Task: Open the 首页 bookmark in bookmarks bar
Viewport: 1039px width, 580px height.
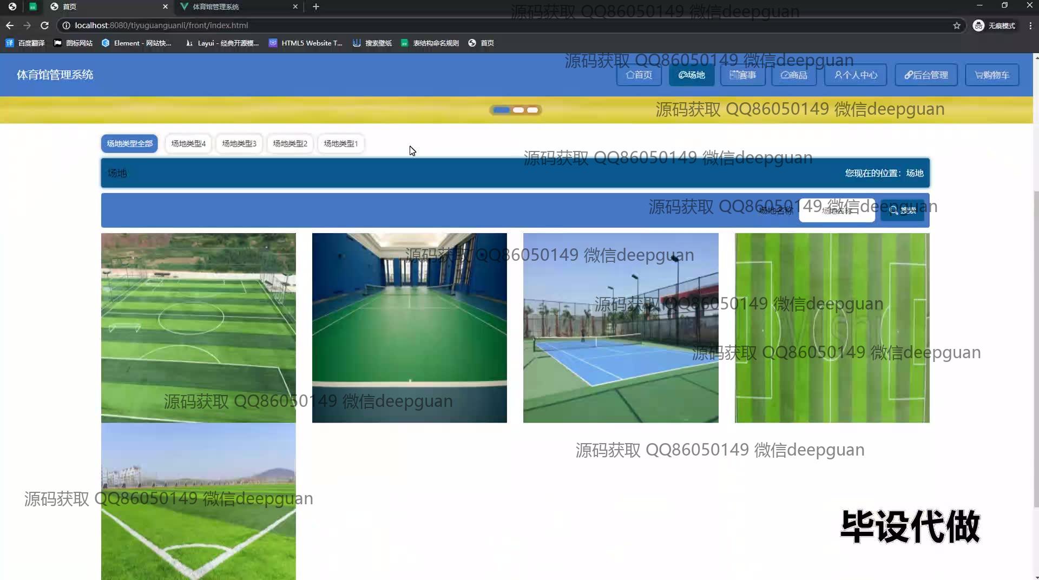Action: 481,43
